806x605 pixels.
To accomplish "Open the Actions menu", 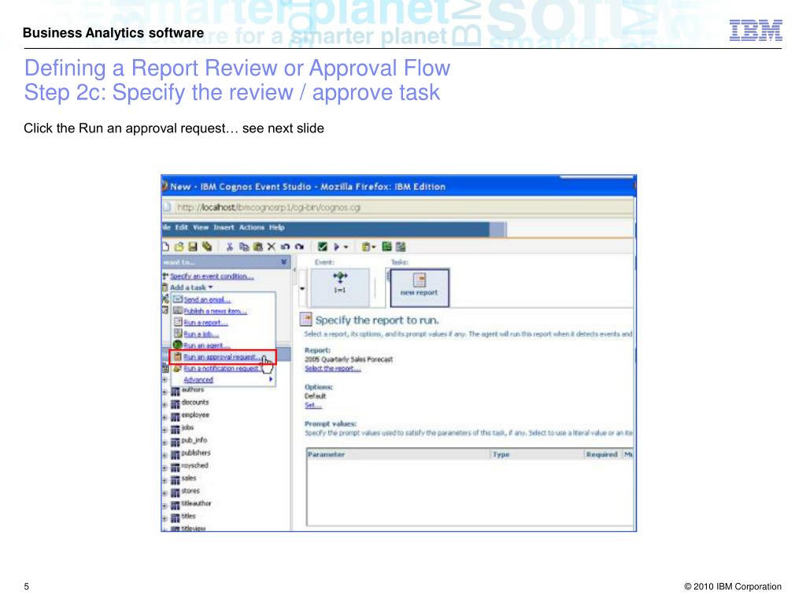I will point(252,228).
